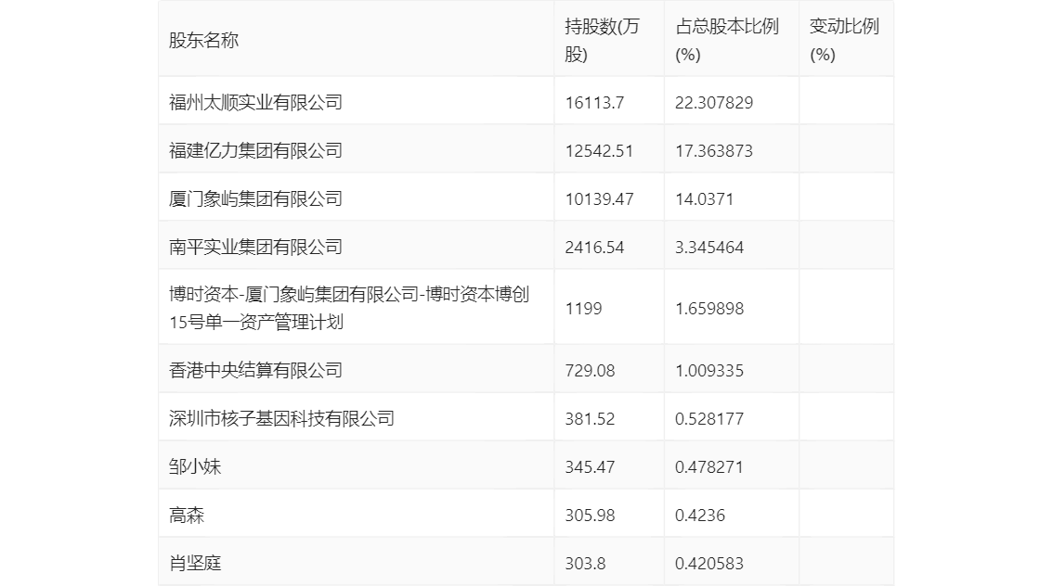This screenshot has width=1053, height=586.
Task: Click percentage value 1.659898
Action: 709,309
